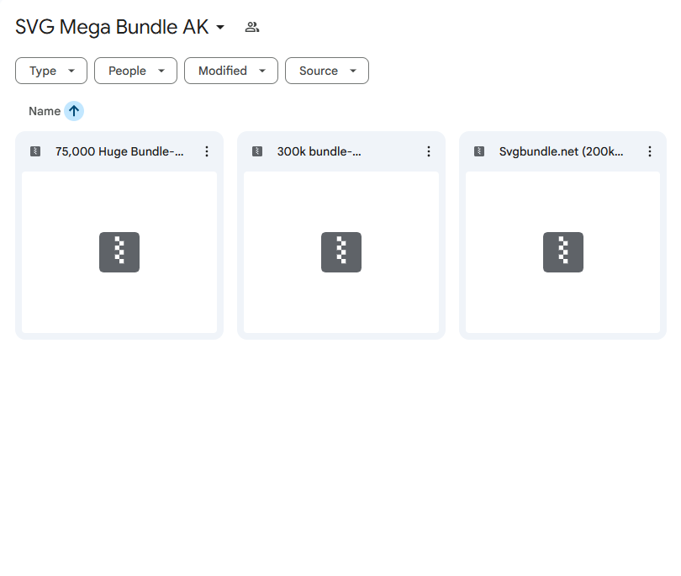The height and width of the screenshot is (576, 681).
Task: Reverse sort direction with the arrow icon
Action: pyautogui.click(x=74, y=111)
